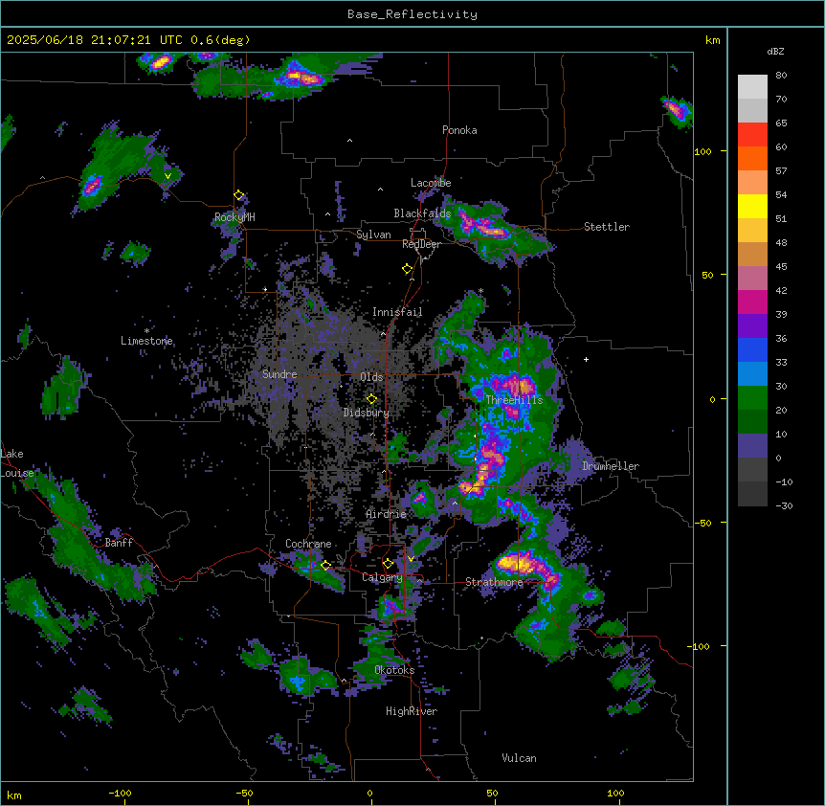825x806 pixels.
Task: Click the Sundre town label
Action: [x=279, y=374]
